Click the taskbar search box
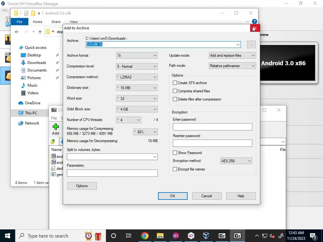This screenshot has height=242, width=323. click(x=61, y=236)
